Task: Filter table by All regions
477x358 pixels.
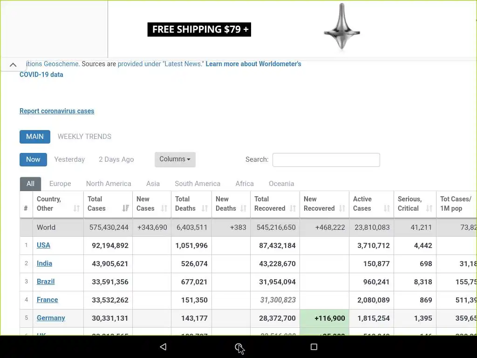Action: [x=30, y=184]
